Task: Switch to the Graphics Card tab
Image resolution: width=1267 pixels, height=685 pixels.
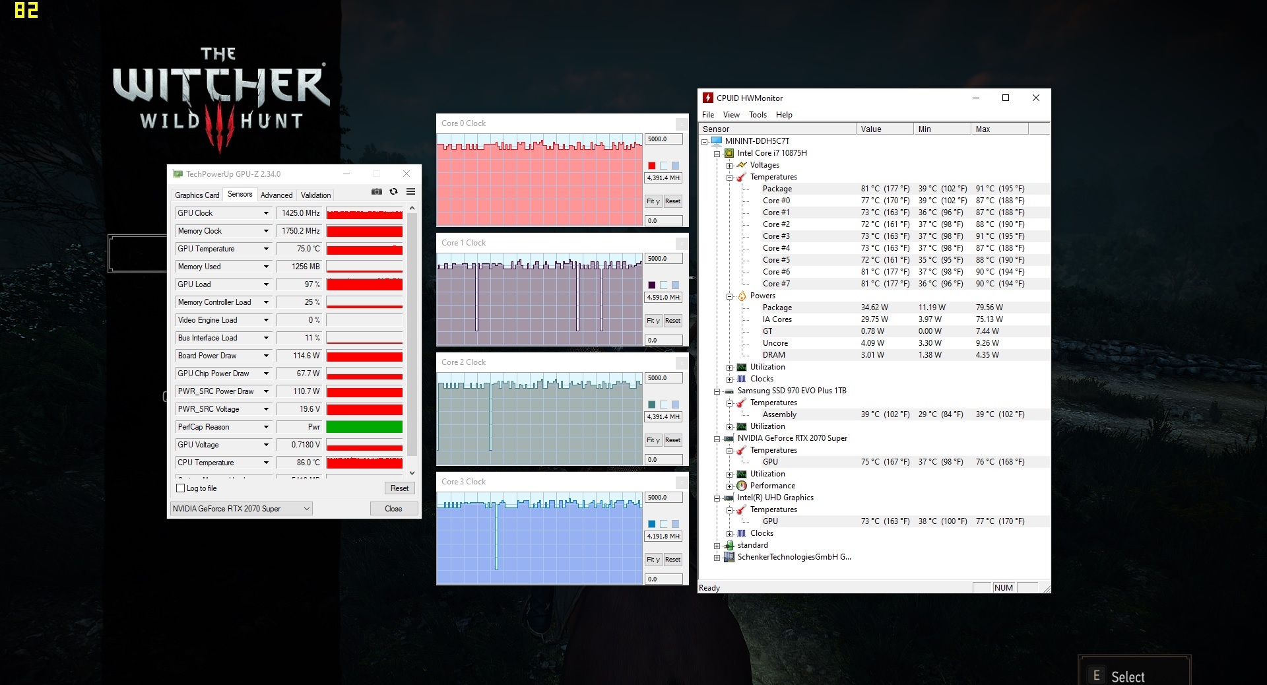Action: 197,195
